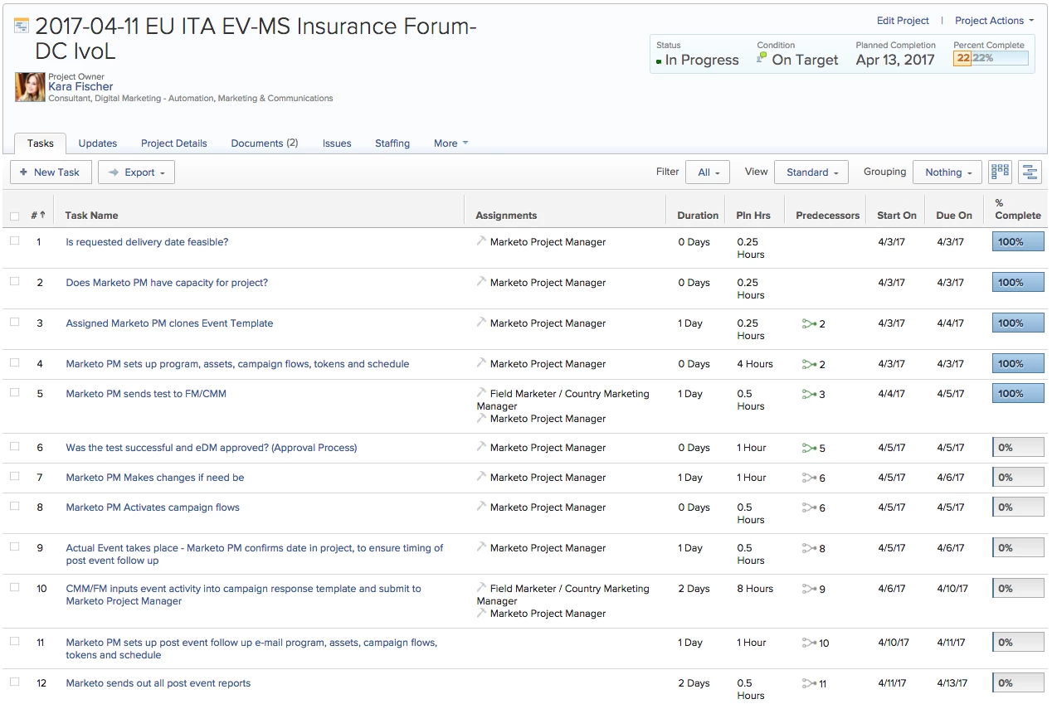Screen dimensions: 1052x704
Task: Open the agile board view icon
Action: (x=1000, y=172)
